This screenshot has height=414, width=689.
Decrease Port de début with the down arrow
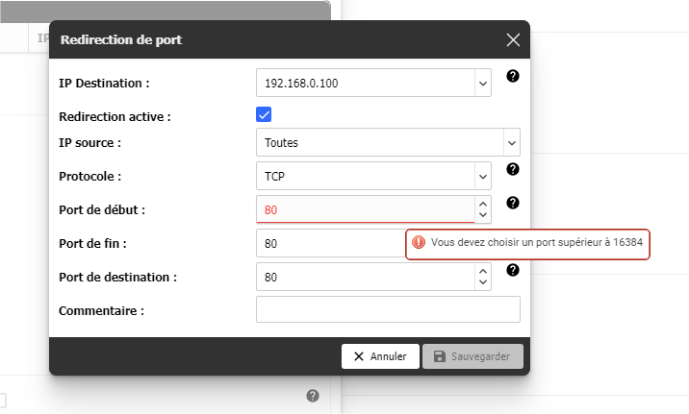(482, 216)
